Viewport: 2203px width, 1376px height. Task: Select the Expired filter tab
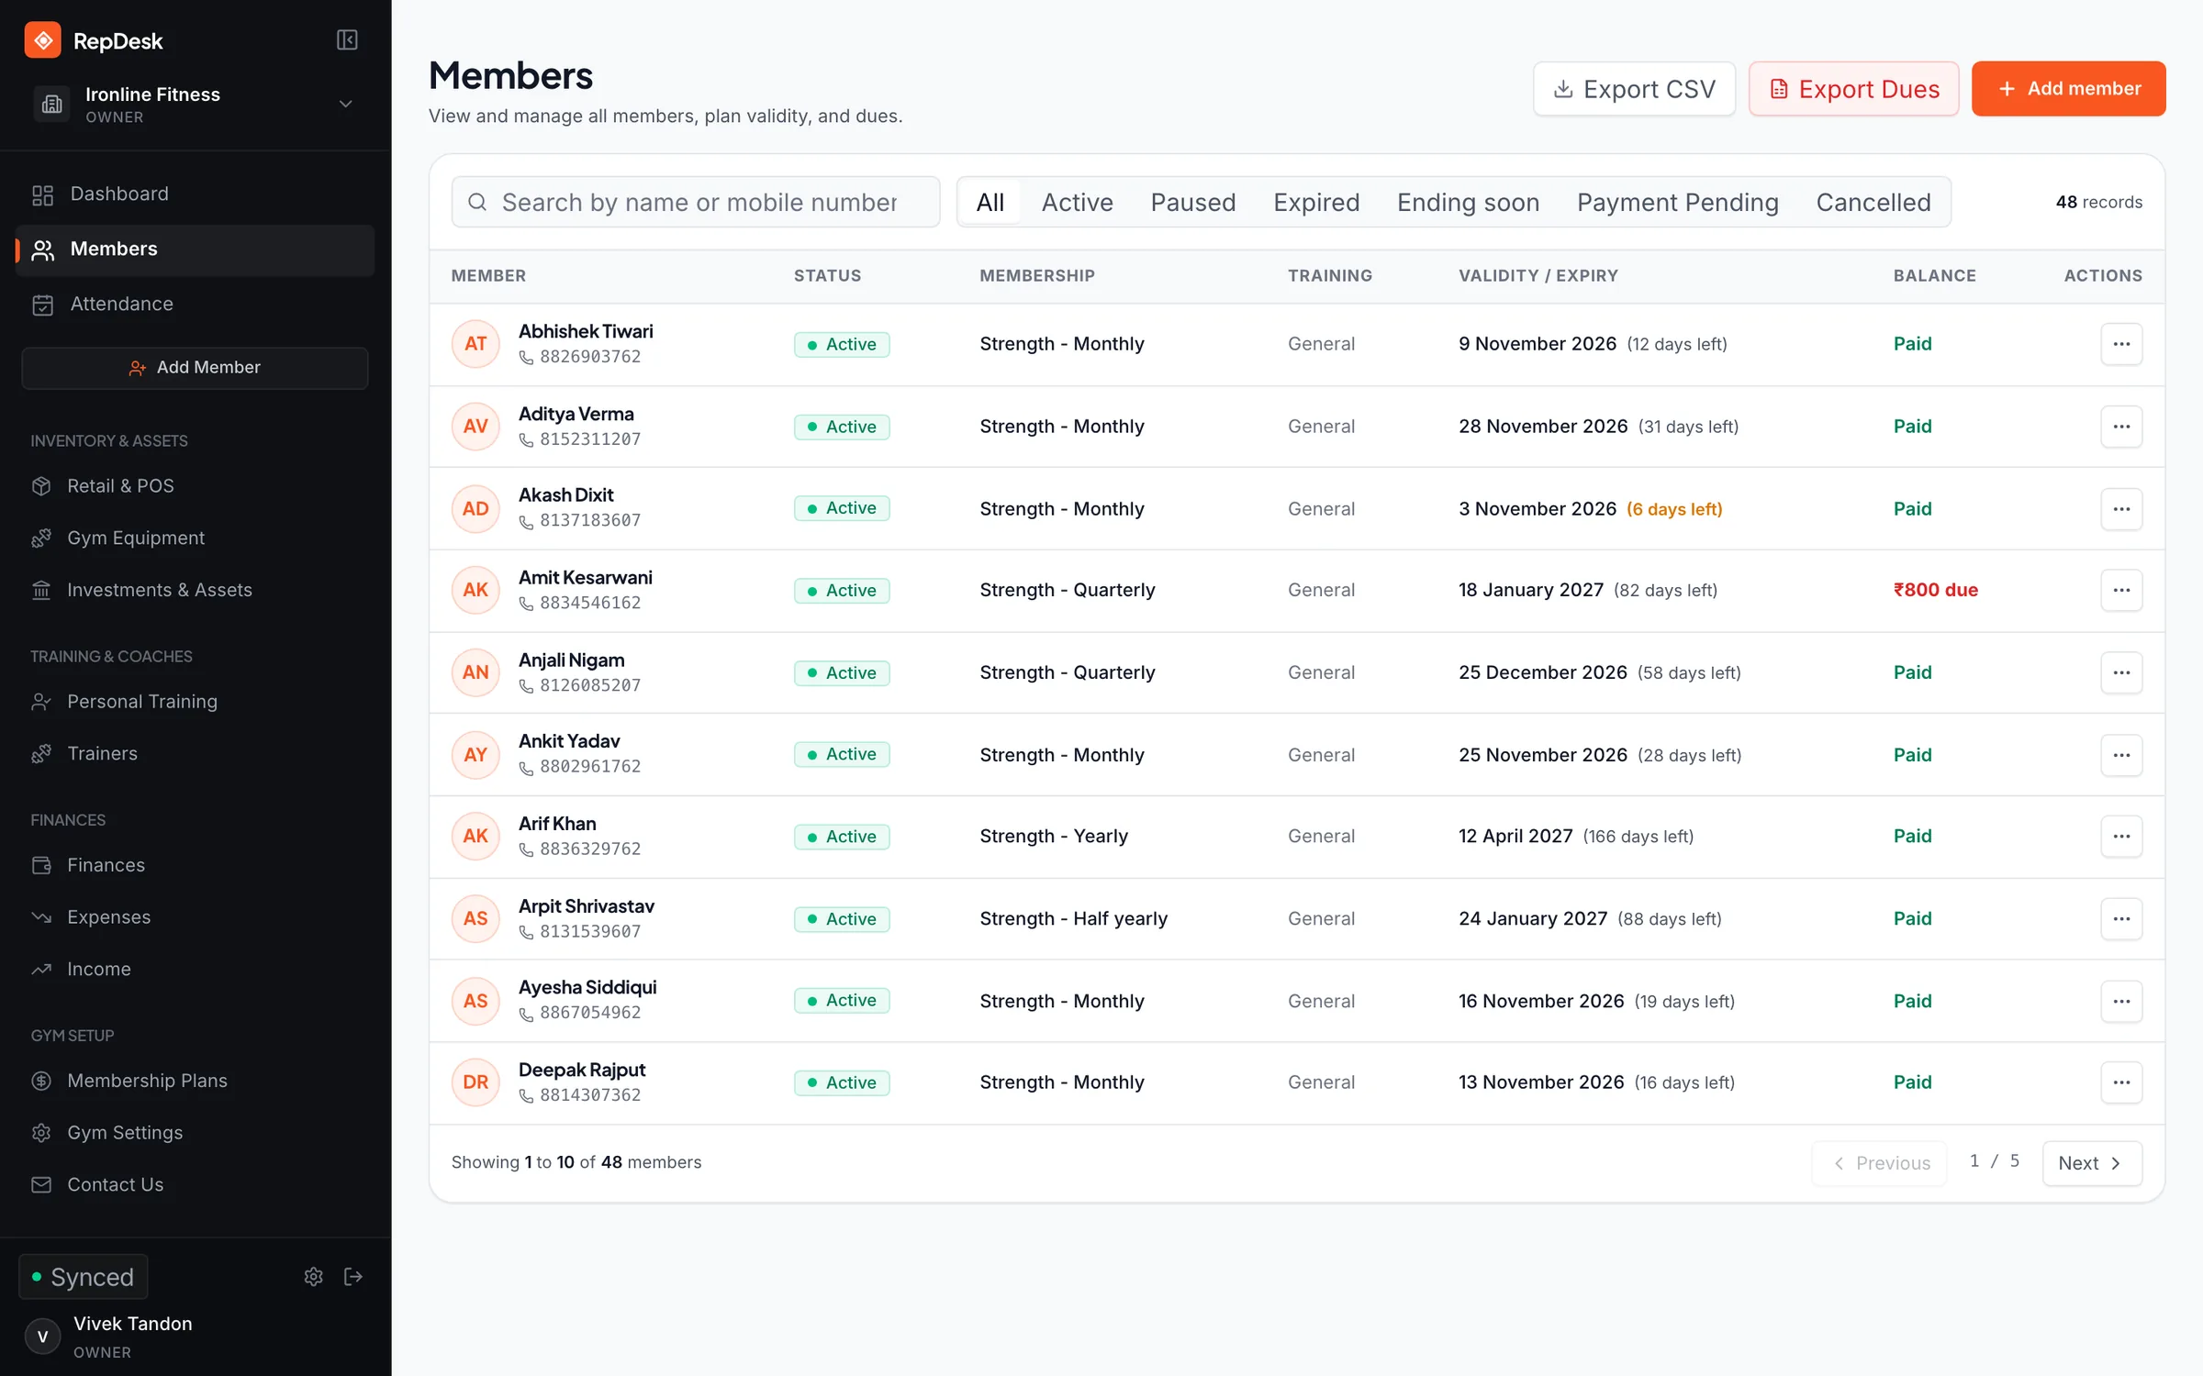[x=1316, y=203]
